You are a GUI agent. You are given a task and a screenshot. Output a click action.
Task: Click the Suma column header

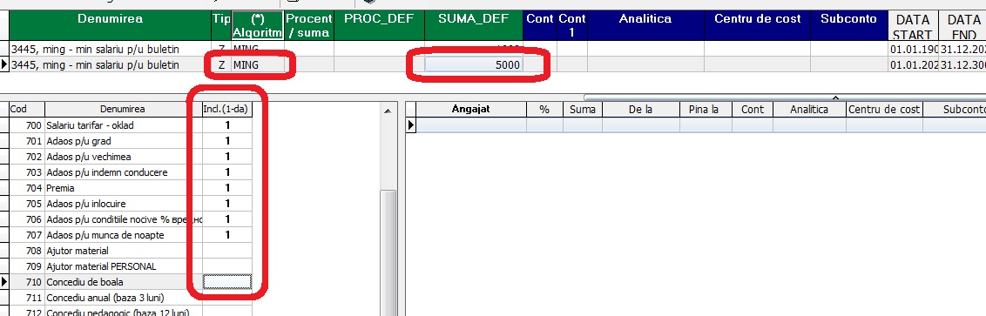tap(583, 110)
